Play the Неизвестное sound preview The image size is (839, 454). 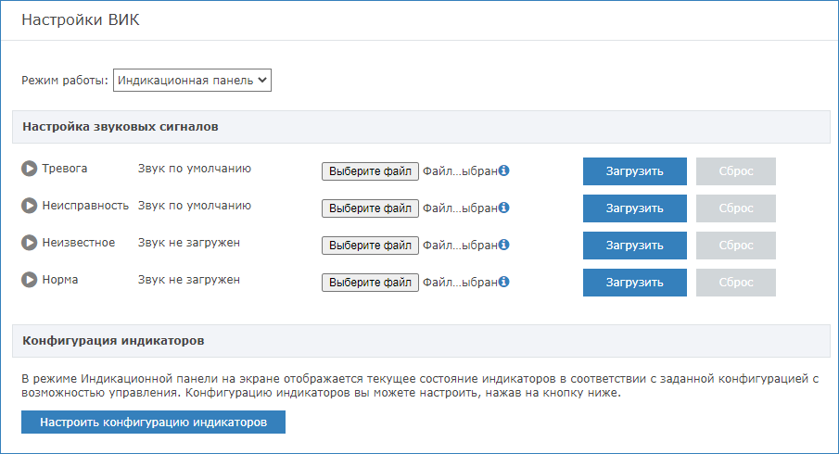[29, 243]
